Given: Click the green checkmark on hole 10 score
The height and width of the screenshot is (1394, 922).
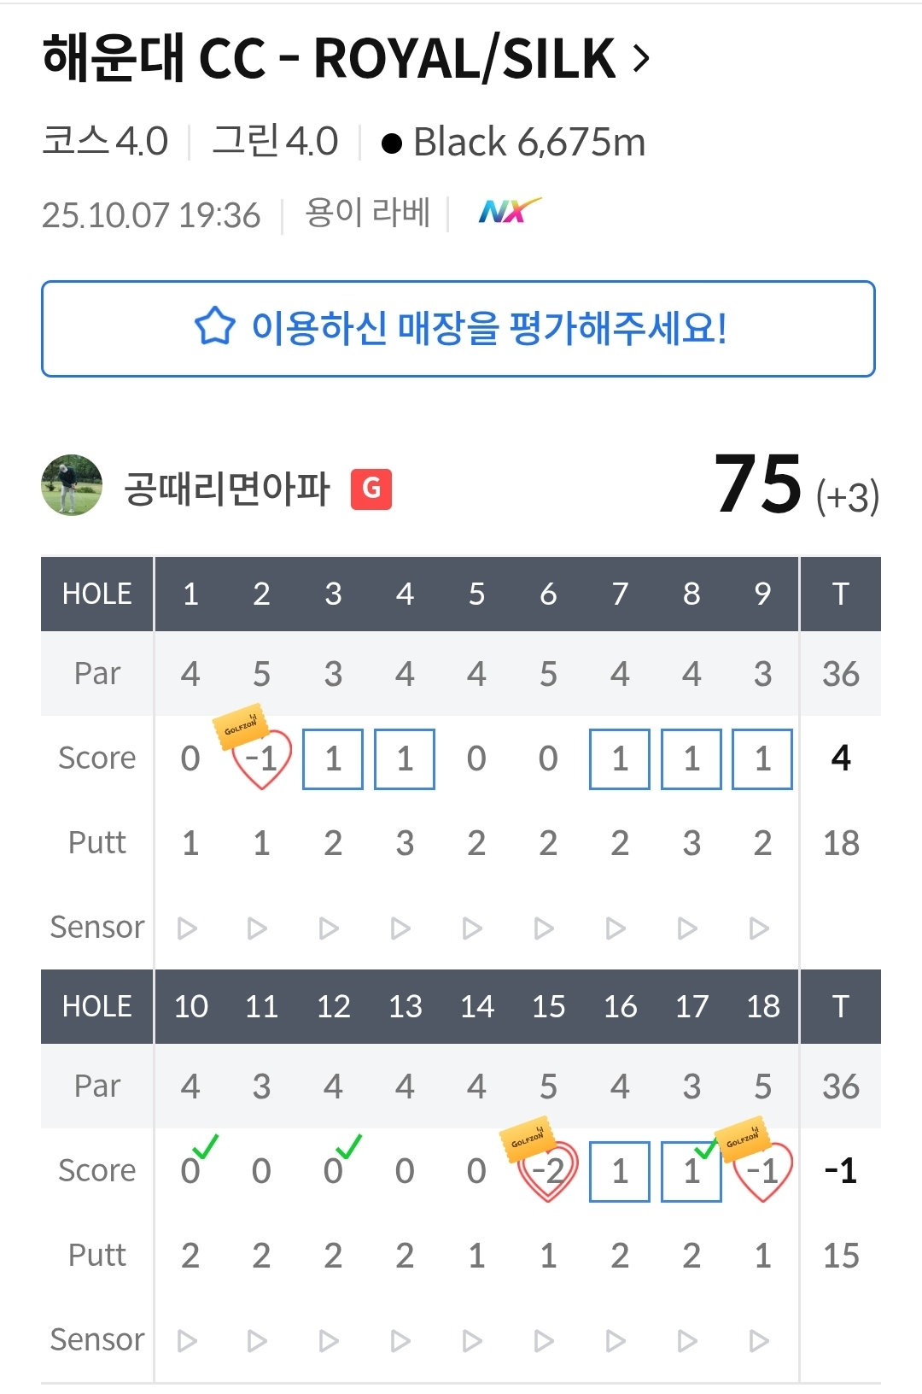Looking at the screenshot, I should click(x=205, y=1145).
